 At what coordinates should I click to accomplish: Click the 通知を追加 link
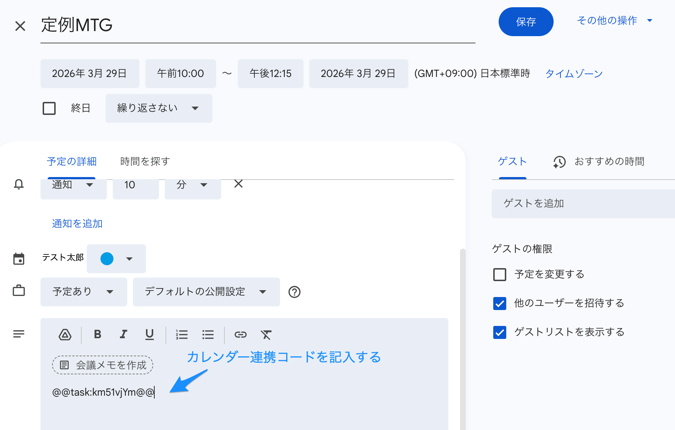77,224
